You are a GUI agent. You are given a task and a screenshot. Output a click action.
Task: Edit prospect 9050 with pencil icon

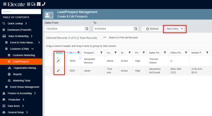pos(58,61)
